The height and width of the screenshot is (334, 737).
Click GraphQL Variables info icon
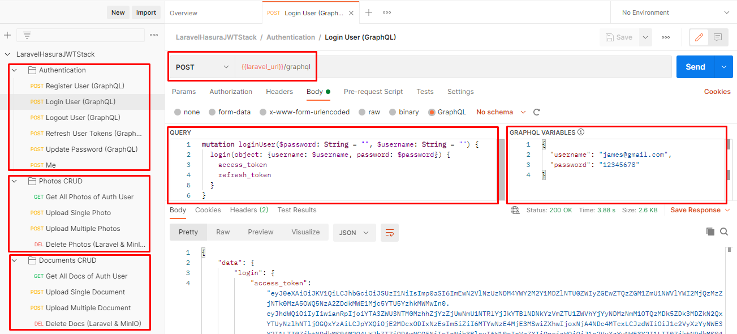(x=580, y=132)
